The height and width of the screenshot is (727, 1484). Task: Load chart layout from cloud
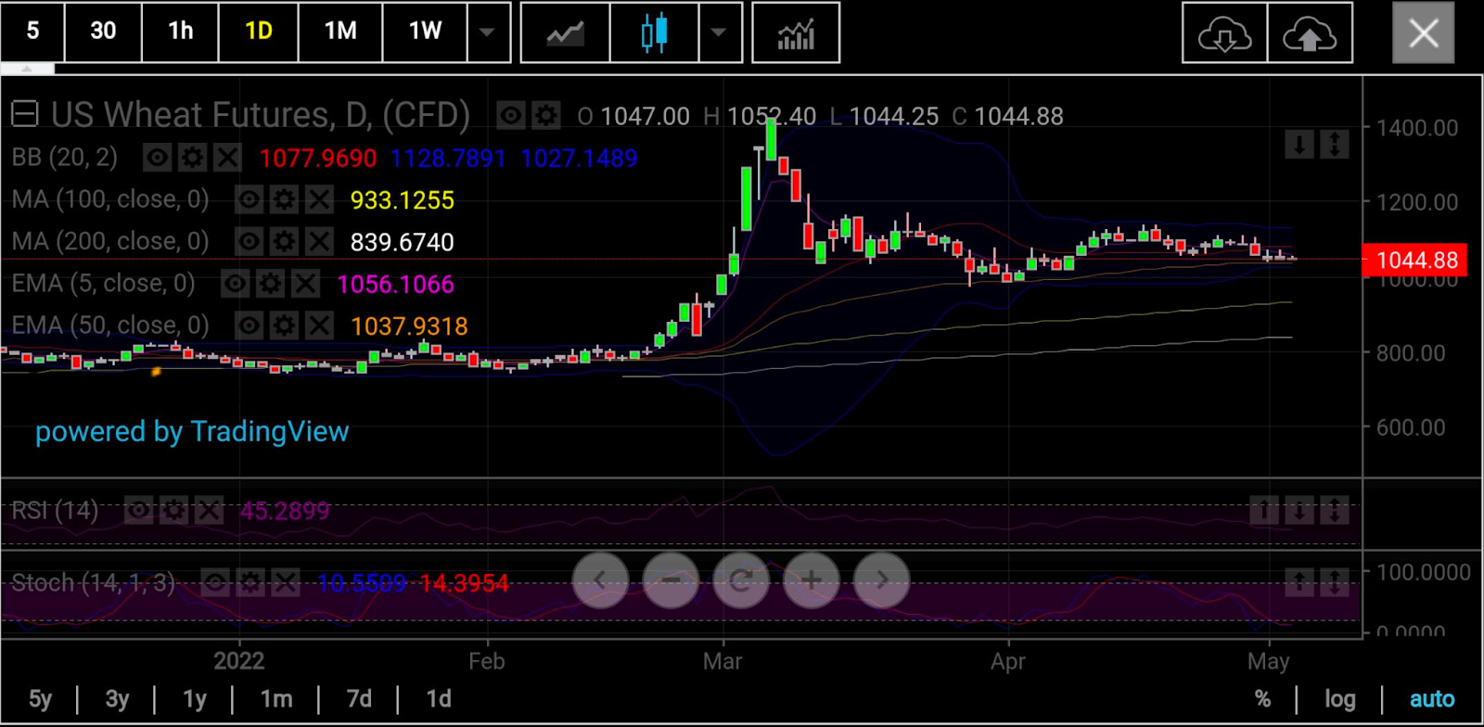1224,32
